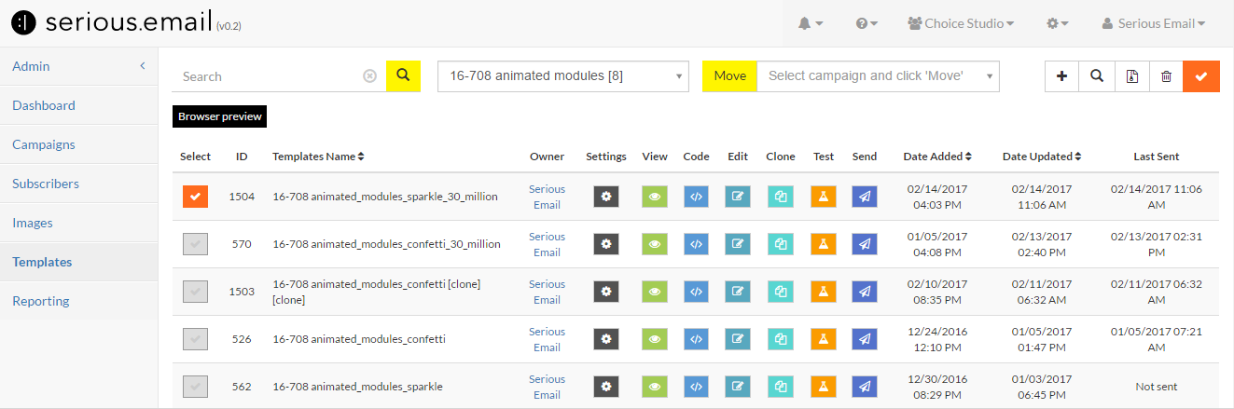Edit the 16-708 animated_modules_confetti template 526

pos(738,339)
